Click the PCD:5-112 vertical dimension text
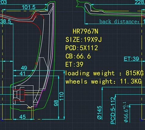This screenshot has width=145, height=130. (x=113, y=110)
